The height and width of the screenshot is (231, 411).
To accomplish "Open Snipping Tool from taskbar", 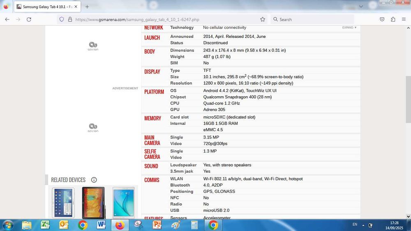I will tap(139, 225).
